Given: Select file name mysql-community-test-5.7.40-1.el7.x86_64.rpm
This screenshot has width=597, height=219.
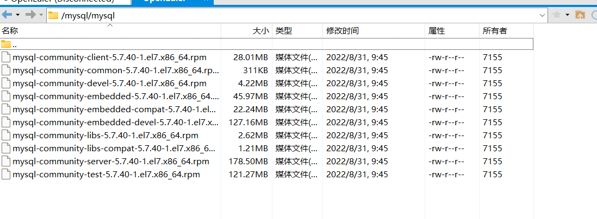Looking at the screenshot, I should (x=106, y=174).
